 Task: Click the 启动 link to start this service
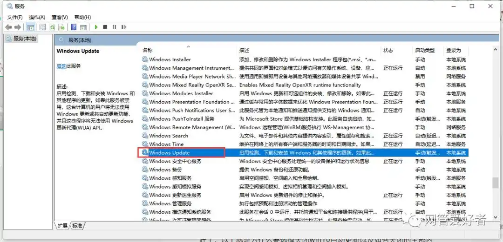61,66
